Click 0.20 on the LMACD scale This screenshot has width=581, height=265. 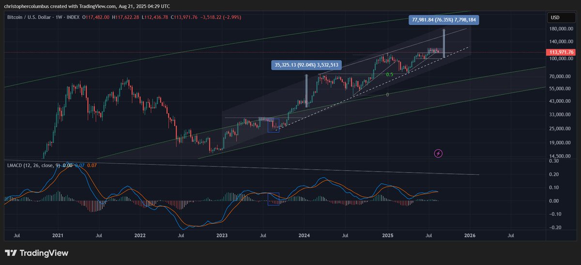click(x=555, y=175)
